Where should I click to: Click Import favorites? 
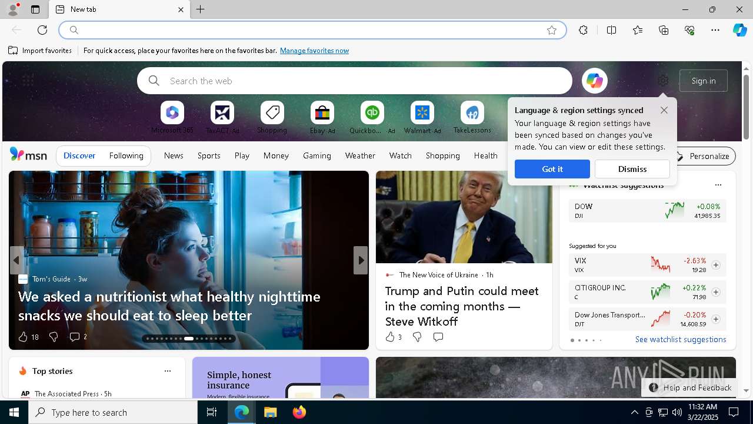(40, 51)
